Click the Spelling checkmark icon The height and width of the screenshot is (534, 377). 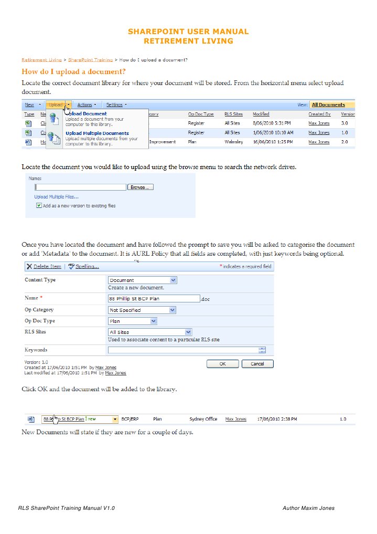[71, 266]
